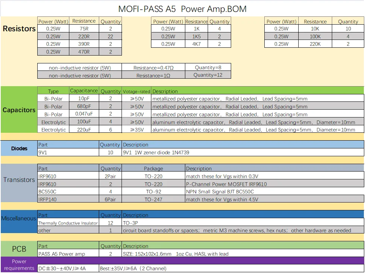Select the '220uF' capacitance cell

[84, 129]
